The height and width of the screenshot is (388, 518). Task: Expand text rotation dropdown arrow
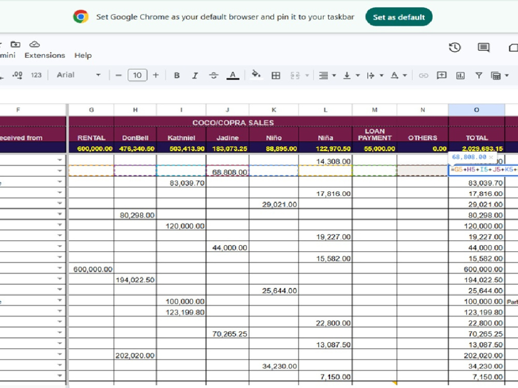pyautogui.click(x=405, y=76)
